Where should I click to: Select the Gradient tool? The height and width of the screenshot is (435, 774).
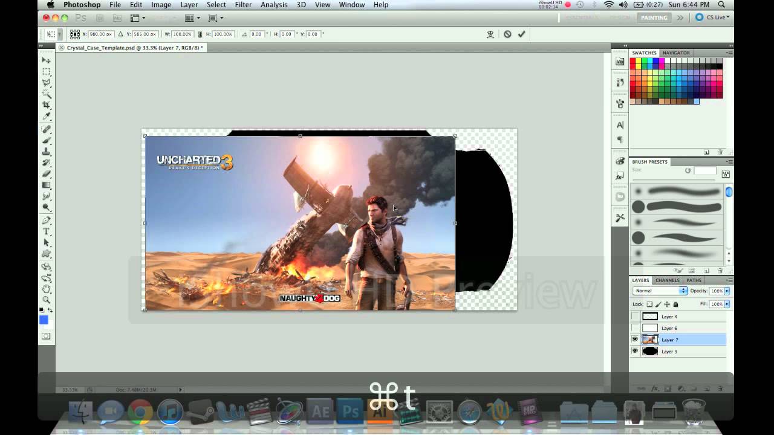point(46,185)
